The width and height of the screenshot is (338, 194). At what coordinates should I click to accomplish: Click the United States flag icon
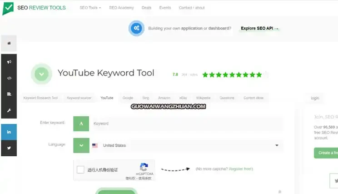pyautogui.click(x=95, y=145)
